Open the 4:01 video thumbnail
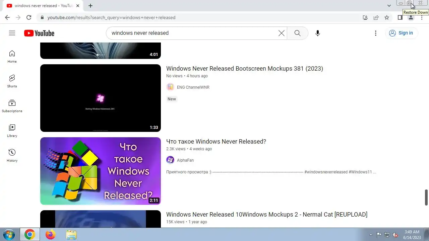429x241 pixels. click(101, 51)
